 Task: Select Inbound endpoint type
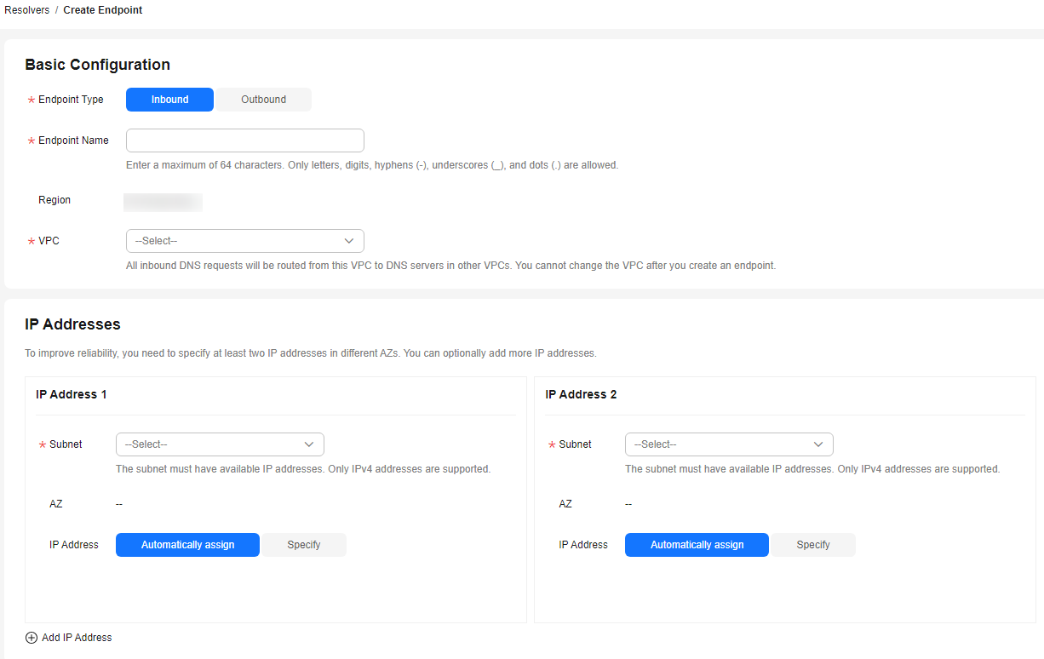click(170, 100)
